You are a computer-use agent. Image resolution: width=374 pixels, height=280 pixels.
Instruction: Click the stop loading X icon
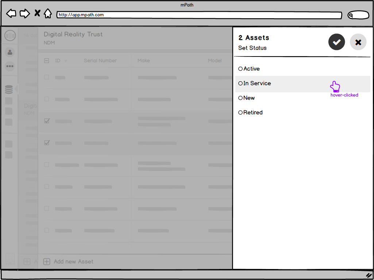(37, 13)
